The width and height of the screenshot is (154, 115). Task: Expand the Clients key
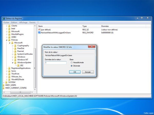coord(7,26)
